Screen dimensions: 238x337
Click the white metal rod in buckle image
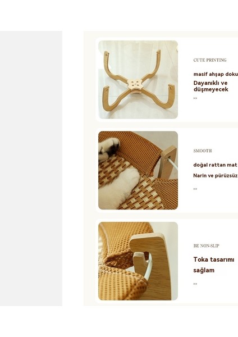pyautogui.click(x=149, y=267)
